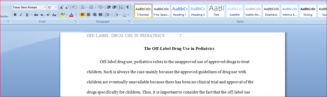Apply the Emphasis style
The image size is (327, 97).
tap(271, 11)
